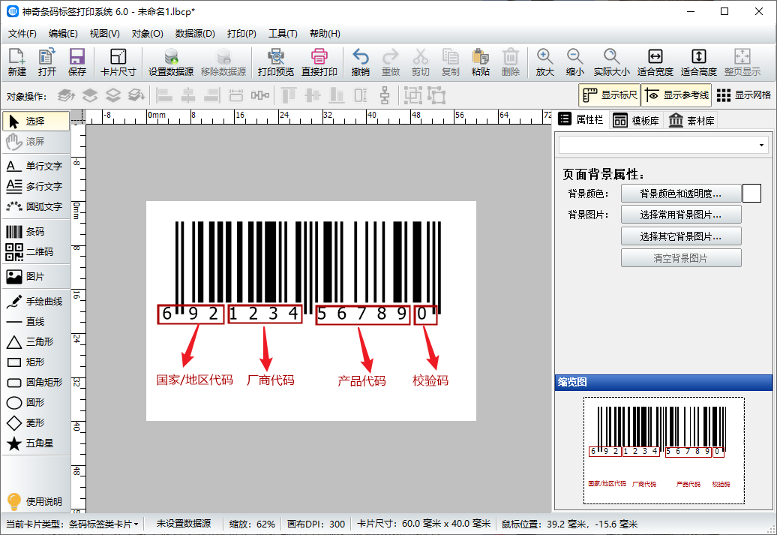Choose the 单行文字 text tool
This screenshot has height=535, width=777.
tap(36, 166)
